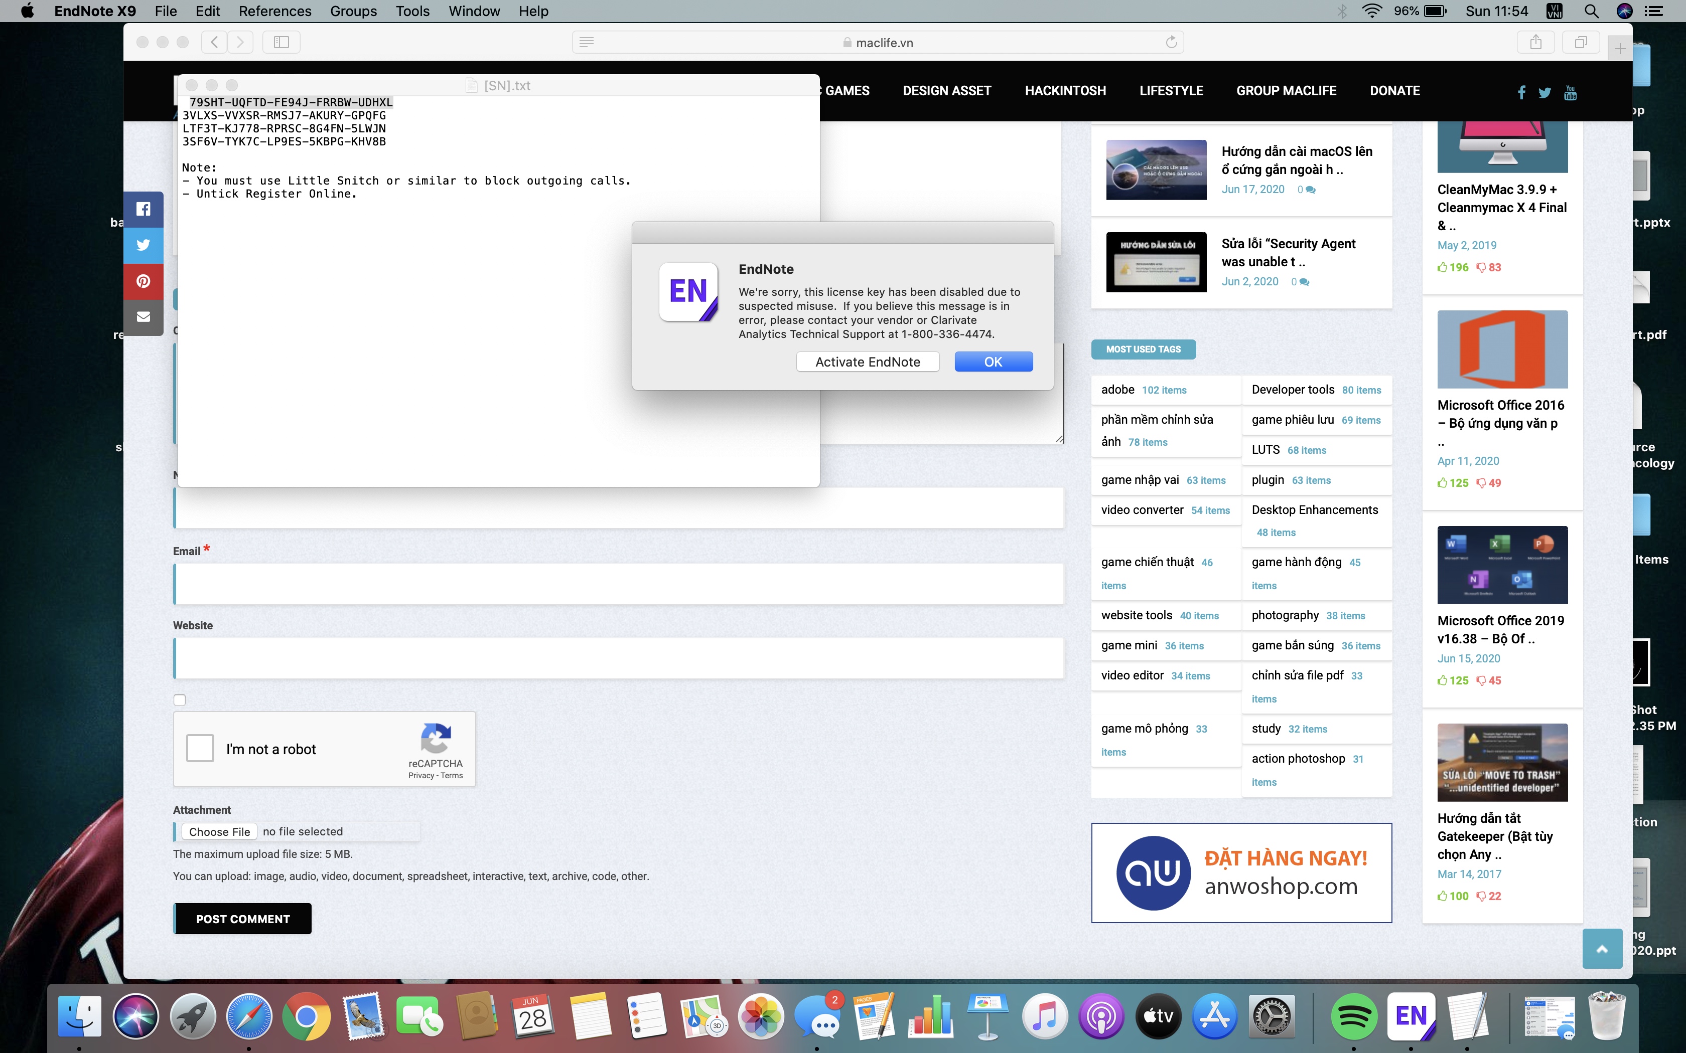
Task: Click the scroll-to-top arrow button
Action: (1602, 949)
